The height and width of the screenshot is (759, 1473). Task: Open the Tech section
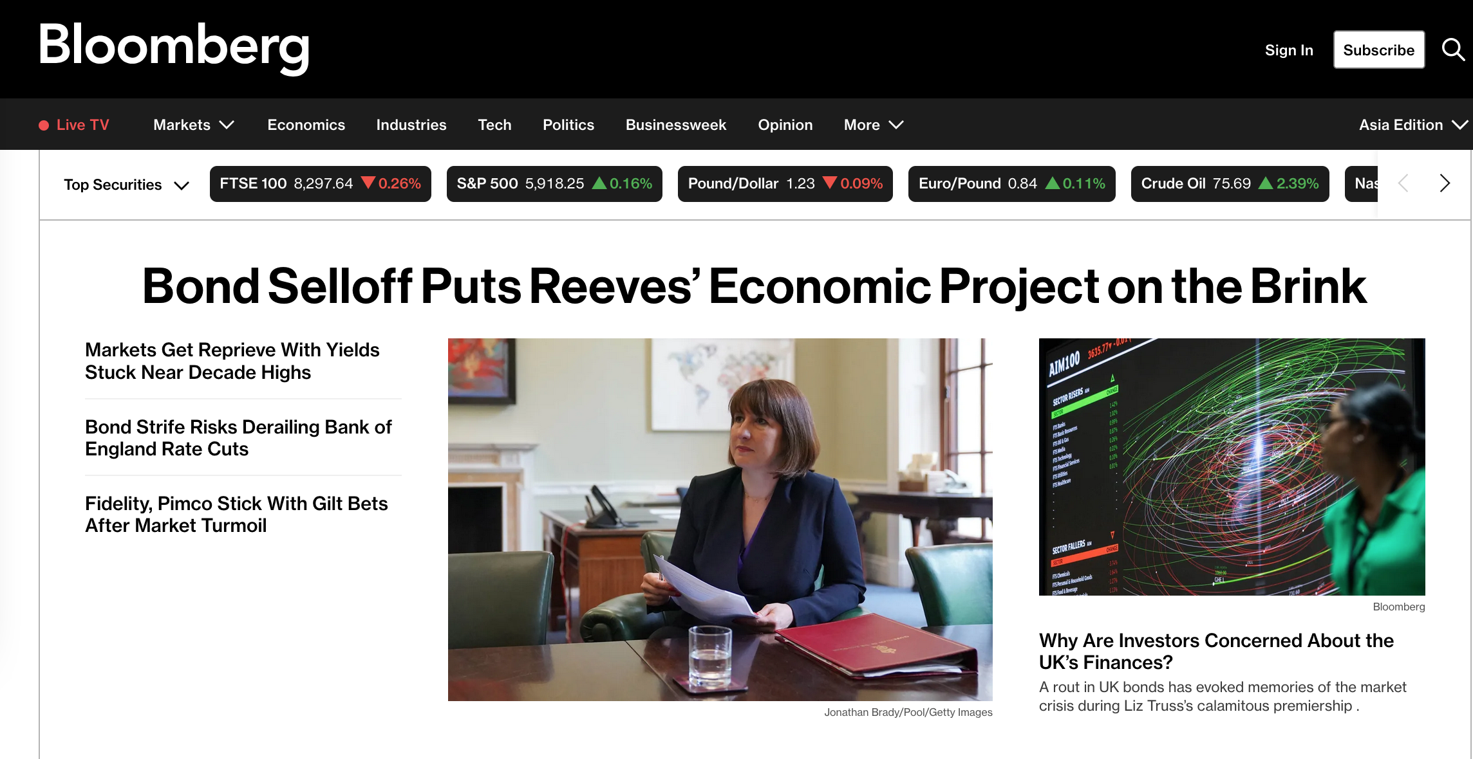click(494, 125)
